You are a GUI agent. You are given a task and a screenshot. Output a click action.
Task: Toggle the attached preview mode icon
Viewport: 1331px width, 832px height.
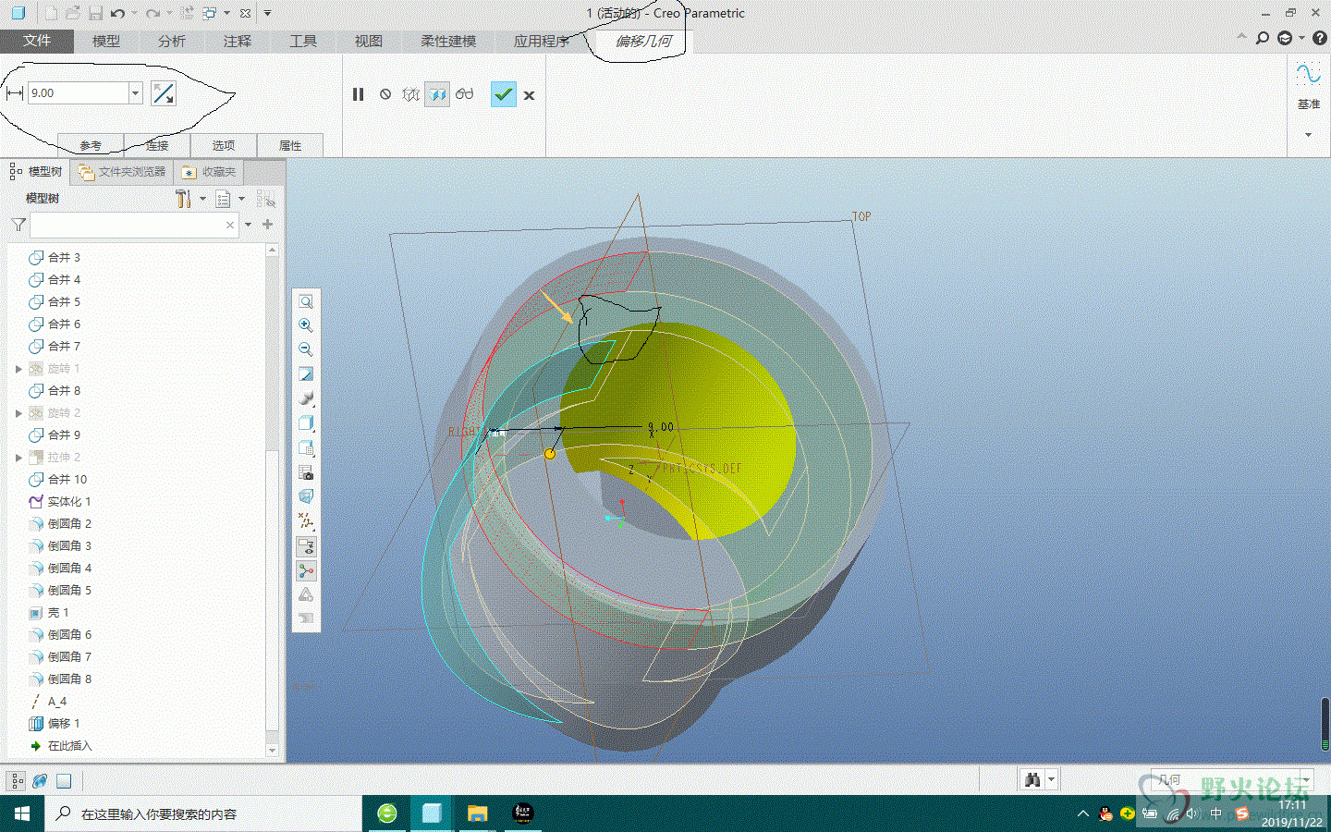point(437,94)
